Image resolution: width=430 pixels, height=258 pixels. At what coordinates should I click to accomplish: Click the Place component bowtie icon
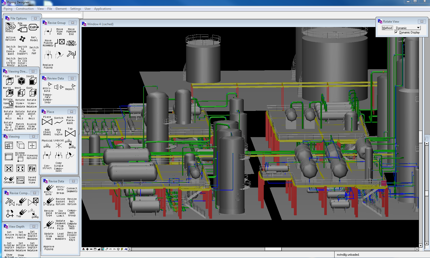click(x=47, y=122)
